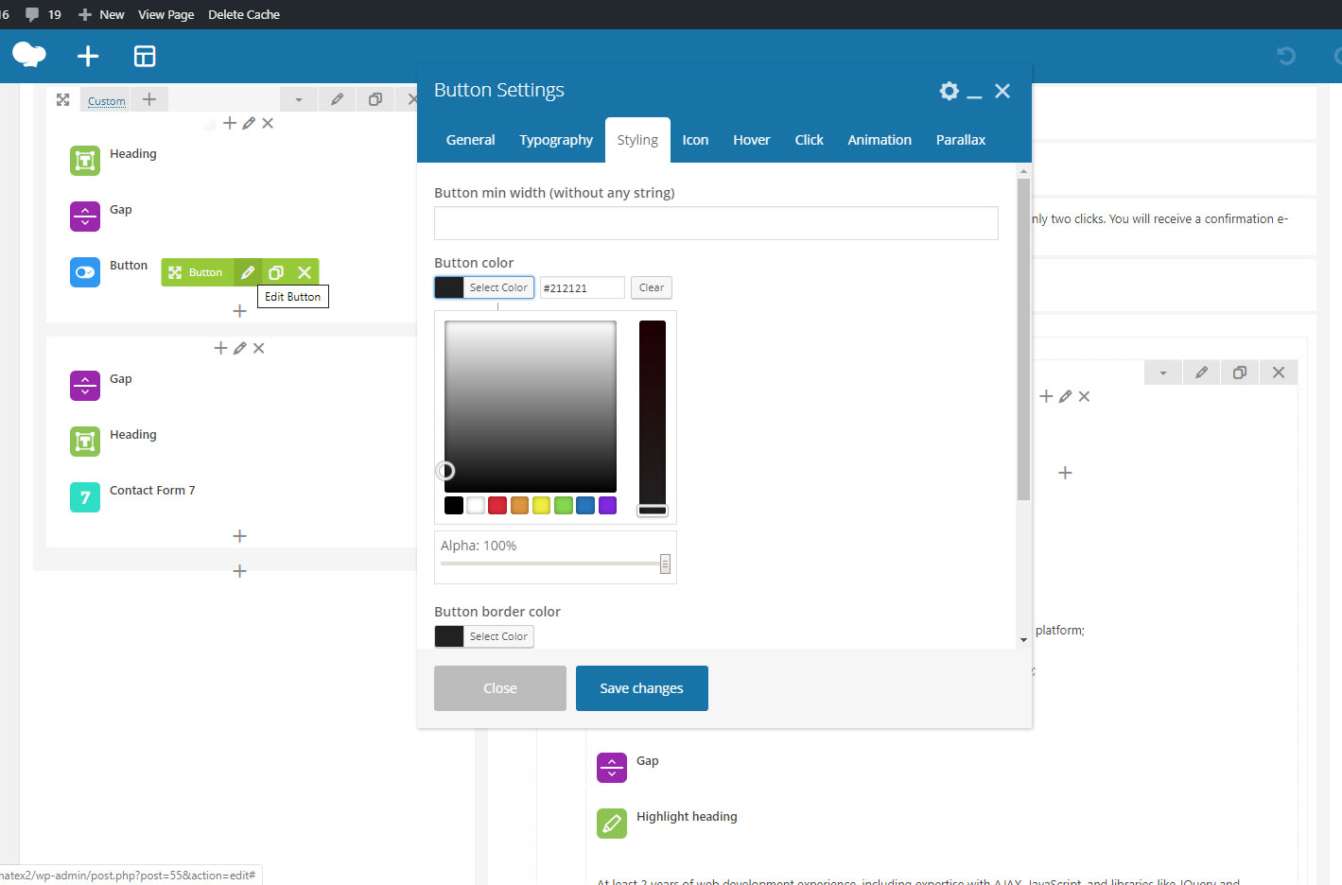
Task: Click the Contact Form 7 element icon
Action: (x=85, y=496)
